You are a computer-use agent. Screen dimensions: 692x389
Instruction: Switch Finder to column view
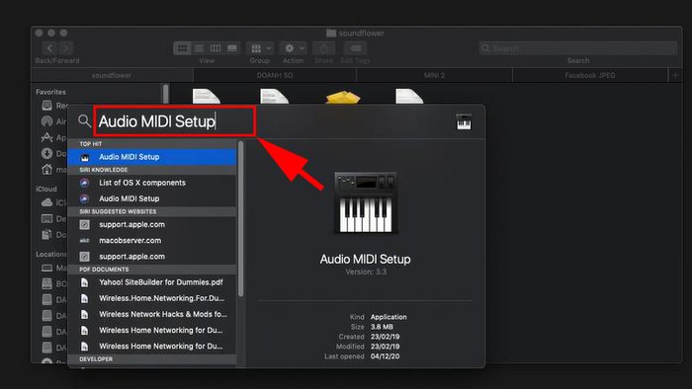point(216,48)
